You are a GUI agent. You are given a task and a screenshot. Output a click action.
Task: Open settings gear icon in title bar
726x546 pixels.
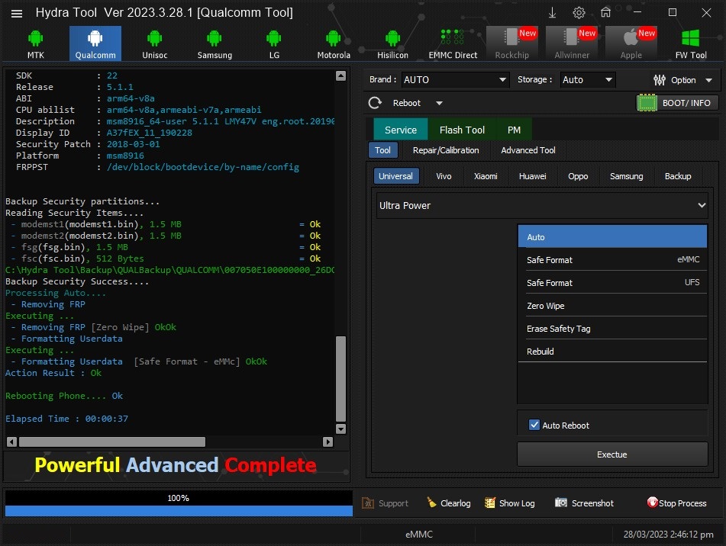point(579,12)
